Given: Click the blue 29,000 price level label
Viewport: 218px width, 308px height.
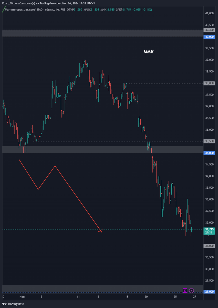Looking at the screenshot, I should pos(210,292).
